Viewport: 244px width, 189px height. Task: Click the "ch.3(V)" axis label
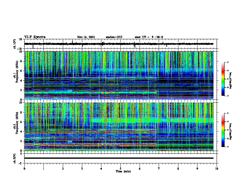[15, 158]
